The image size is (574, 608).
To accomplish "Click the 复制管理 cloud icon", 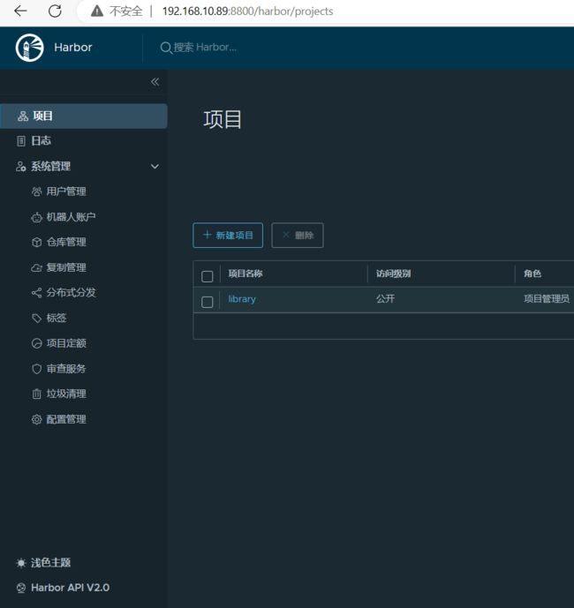I will (36, 267).
